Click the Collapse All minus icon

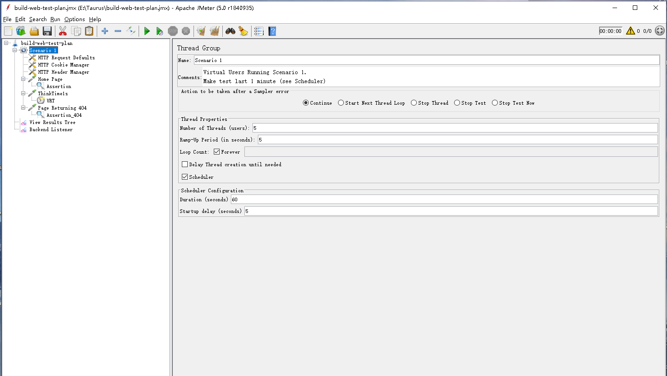tap(118, 31)
